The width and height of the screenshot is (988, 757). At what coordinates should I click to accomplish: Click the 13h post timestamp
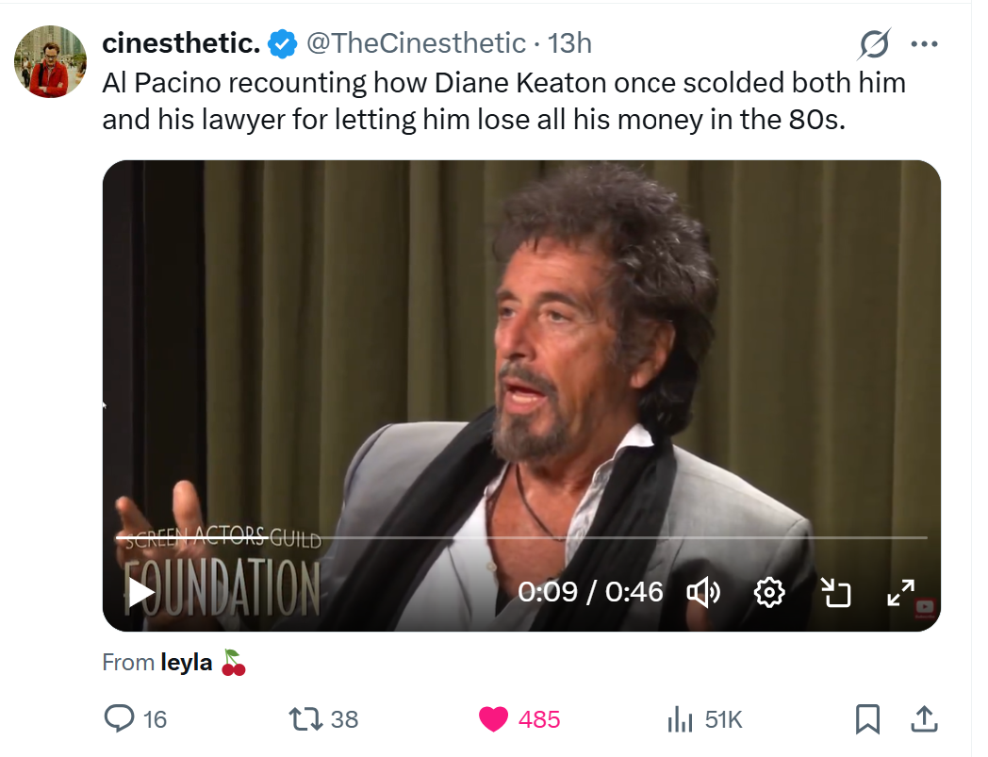tap(569, 42)
